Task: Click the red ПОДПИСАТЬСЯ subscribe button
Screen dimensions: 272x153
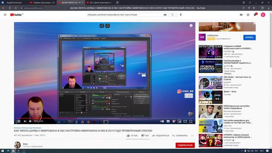Action: click(185, 145)
